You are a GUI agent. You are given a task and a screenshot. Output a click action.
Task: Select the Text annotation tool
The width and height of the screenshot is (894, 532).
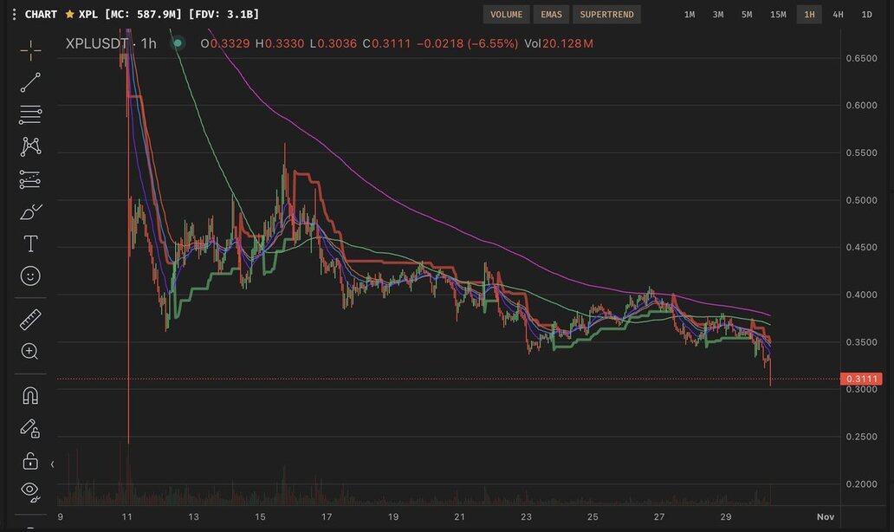point(30,243)
